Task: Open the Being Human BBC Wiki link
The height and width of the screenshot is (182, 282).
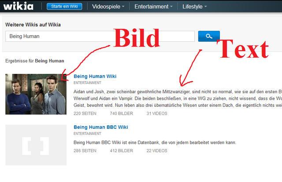Action: click(x=101, y=127)
